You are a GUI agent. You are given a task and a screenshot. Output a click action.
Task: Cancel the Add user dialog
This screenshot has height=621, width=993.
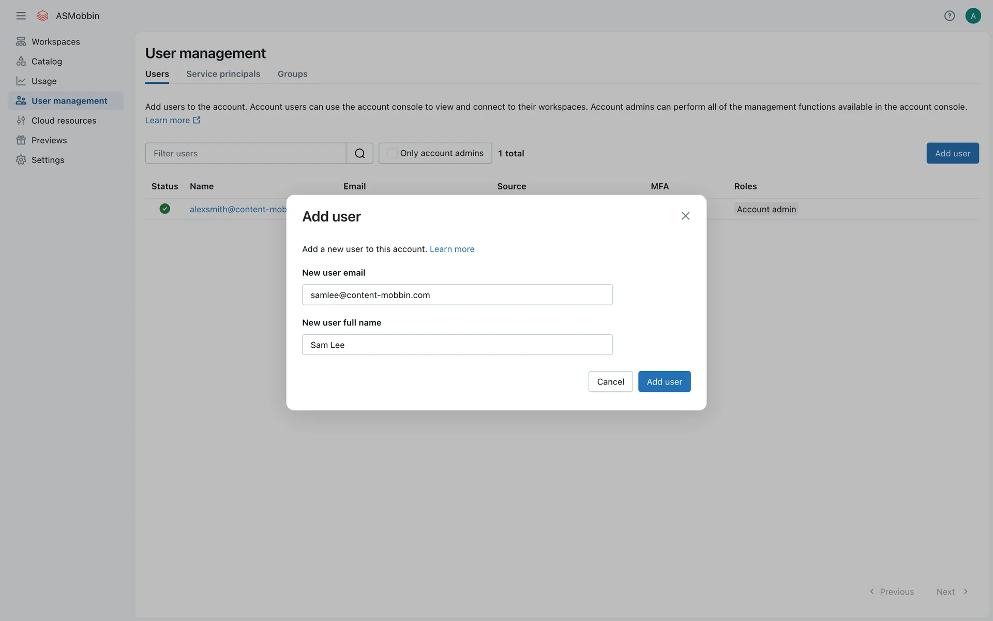click(x=610, y=381)
